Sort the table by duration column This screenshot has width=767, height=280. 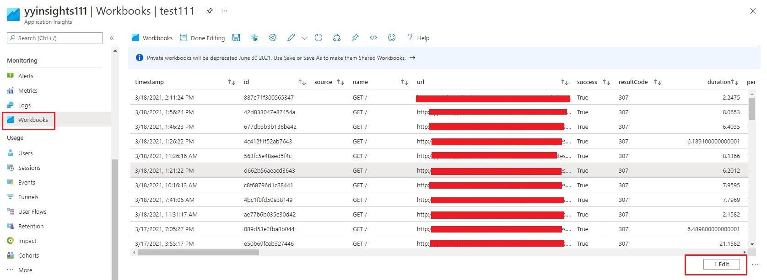click(735, 82)
